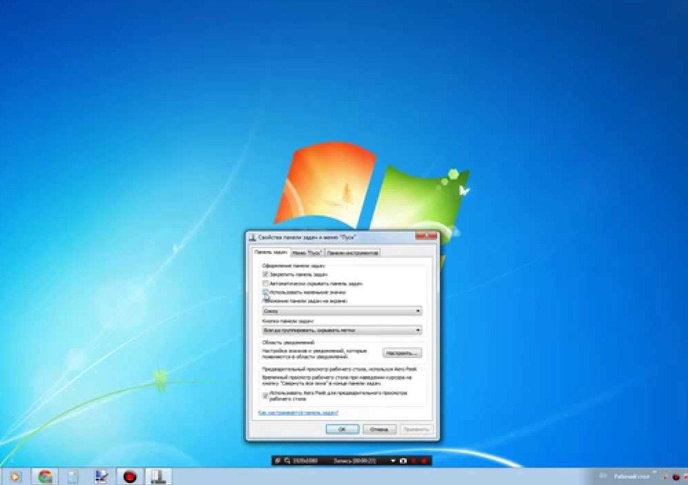The image size is (688, 485).
Task: Open Google Chrome from the taskbar
Action: tap(45, 476)
